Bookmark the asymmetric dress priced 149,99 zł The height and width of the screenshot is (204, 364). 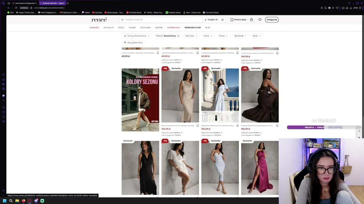click(277, 53)
